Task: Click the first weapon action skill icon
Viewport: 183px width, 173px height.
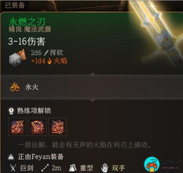Action: coord(17,127)
